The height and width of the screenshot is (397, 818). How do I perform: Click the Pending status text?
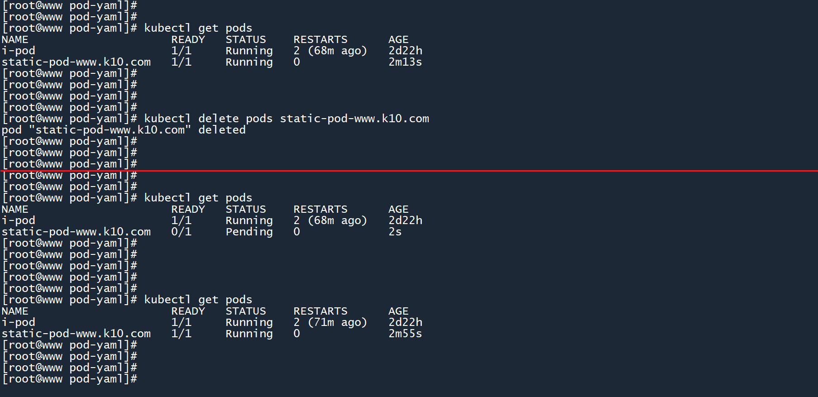point(249,232)
